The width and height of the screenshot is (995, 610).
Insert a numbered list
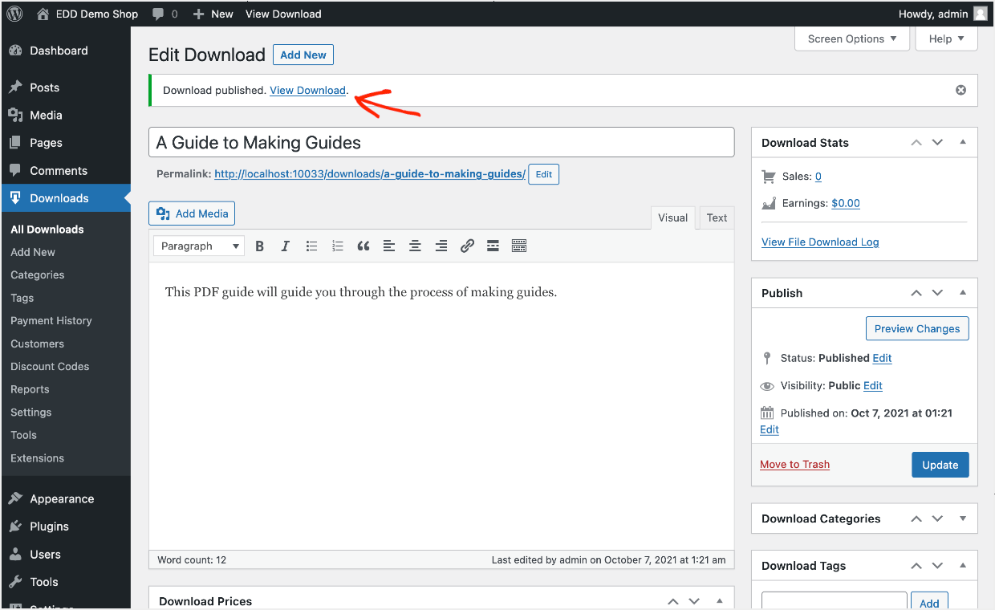coord(337,246)
